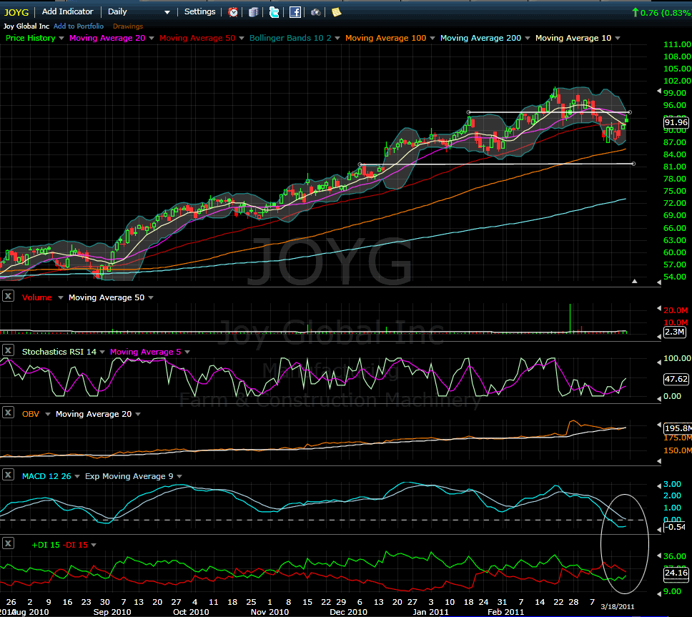Expand the Moving Average 20 dropdown arrow
692x617 pixels.
pyautogui.click(x=152, y=39)
